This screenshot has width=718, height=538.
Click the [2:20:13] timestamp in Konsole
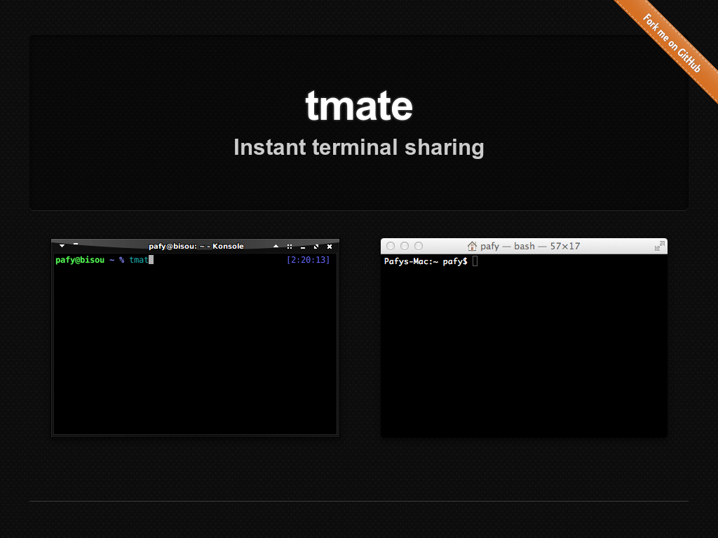pos(309,260)
